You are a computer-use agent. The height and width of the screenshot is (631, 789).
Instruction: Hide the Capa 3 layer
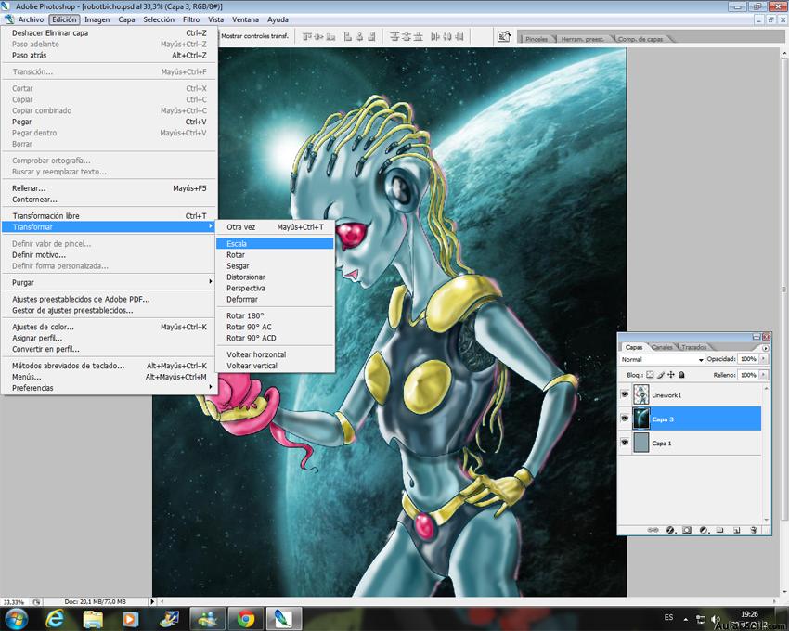click(625, 419)
